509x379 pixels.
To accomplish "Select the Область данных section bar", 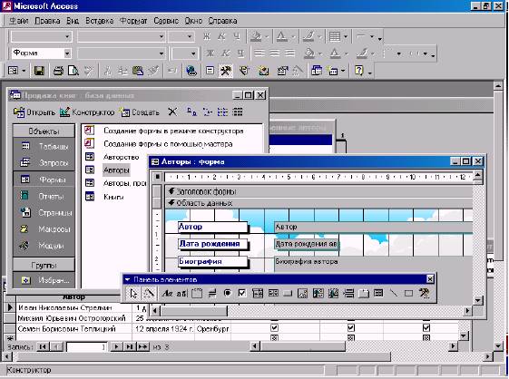I will [318, 203].
